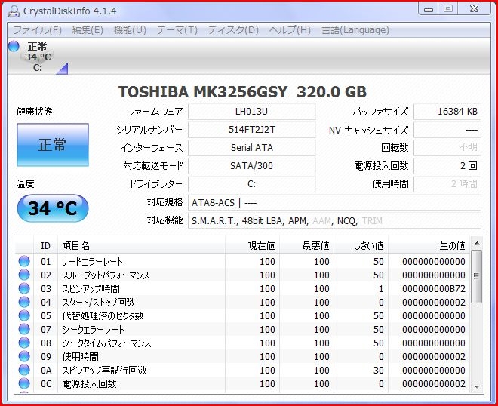Open the テーマ(T) menu

pos(177,30)
